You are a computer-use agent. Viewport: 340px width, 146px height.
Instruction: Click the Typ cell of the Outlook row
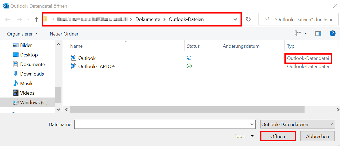[x=308, y=58]
